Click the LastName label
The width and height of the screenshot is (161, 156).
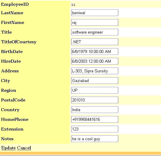[x=12, y=13]
